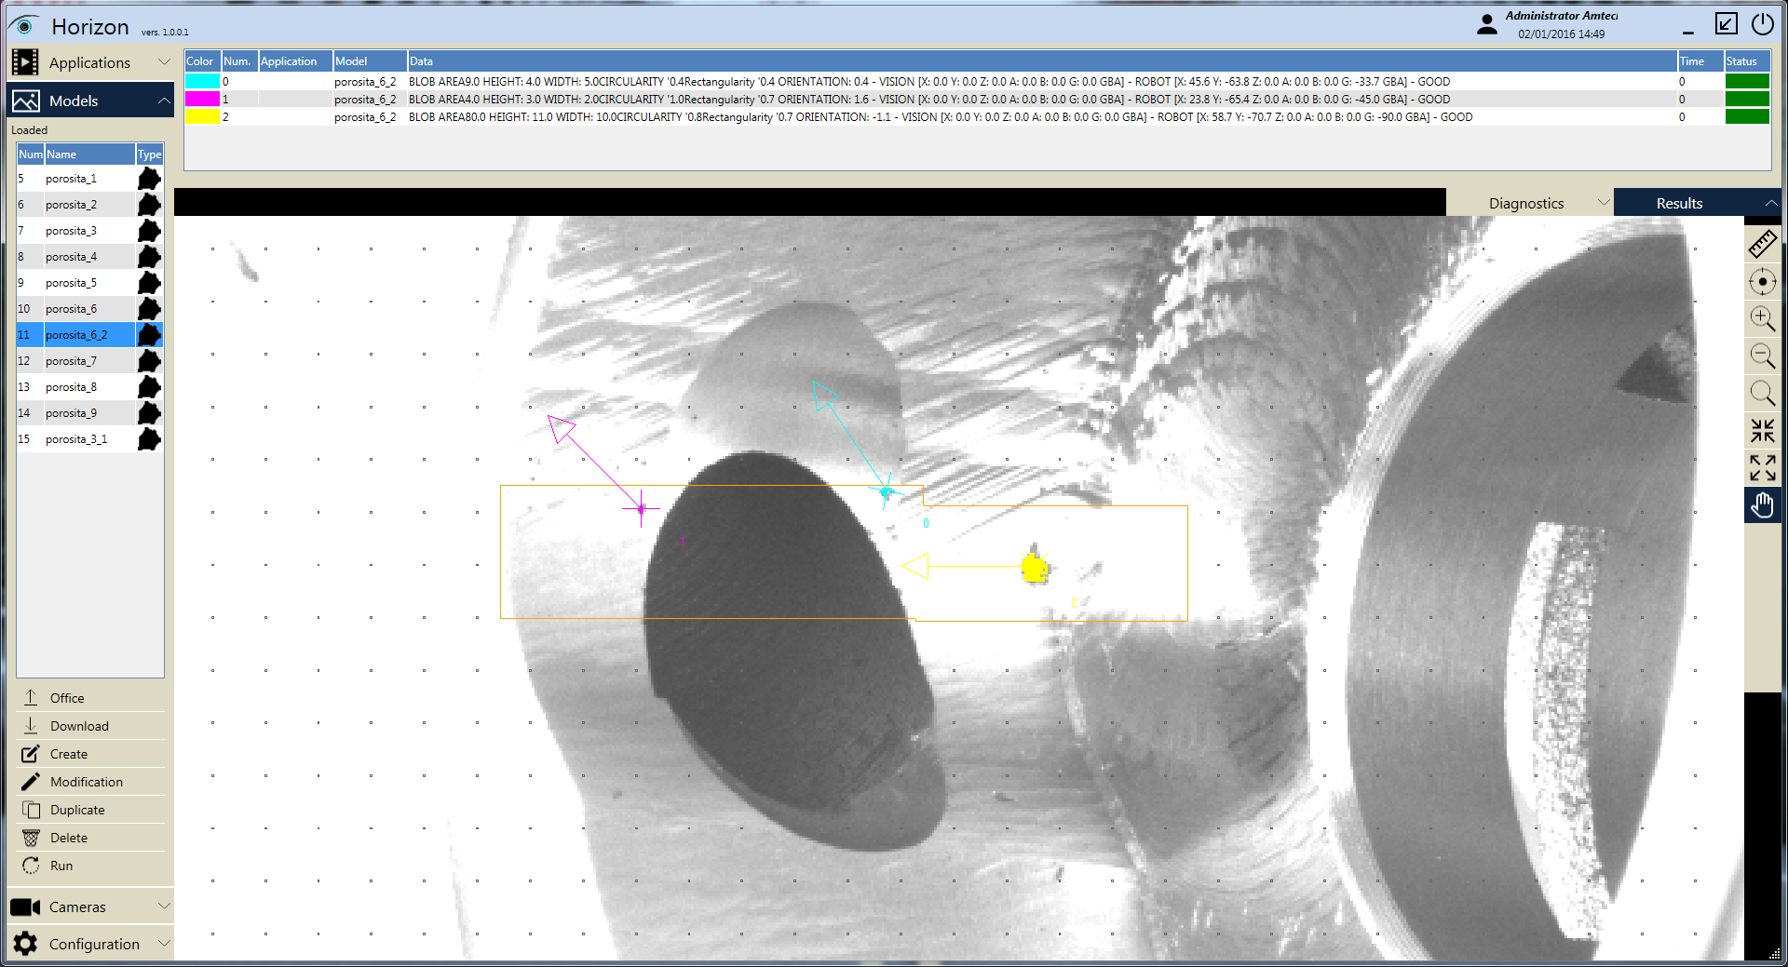
Task: Select the hand pan tool
Action: pyautogui.click(x=1762, y=505)
